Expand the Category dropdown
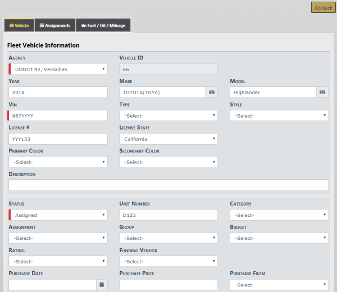This screenshot has height=292, width=337. [279, 215]
